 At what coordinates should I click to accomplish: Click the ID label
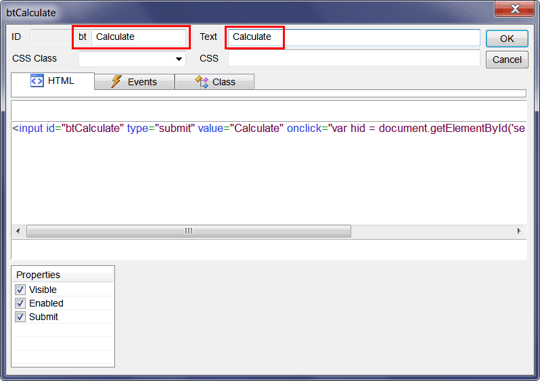[x=16, y=37]
